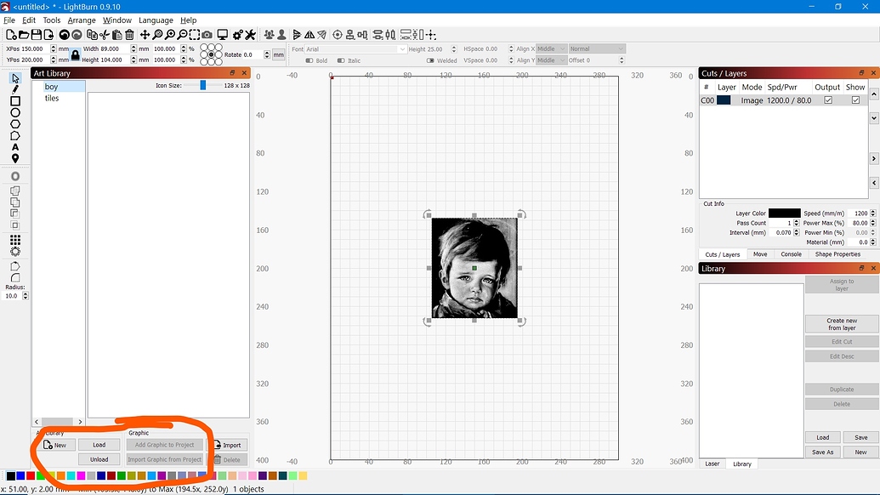Select the Polygon hexagon tool
The width and height of the screenshot is (880, 495).
[x=15, y=124]
